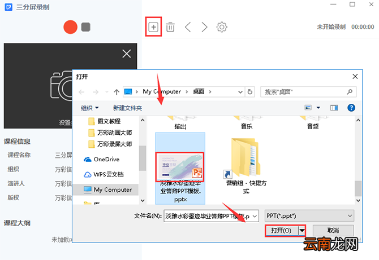Go up one folder level
The image size is (379, 260).
[x=117, y=92]
